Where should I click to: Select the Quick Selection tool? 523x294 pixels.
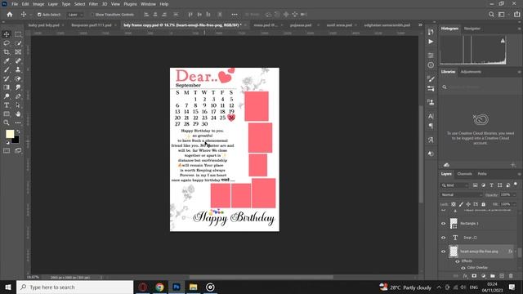(x=18, y=43)
